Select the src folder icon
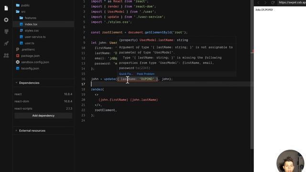This screenshot has width=306, height=172. [18, 11]
